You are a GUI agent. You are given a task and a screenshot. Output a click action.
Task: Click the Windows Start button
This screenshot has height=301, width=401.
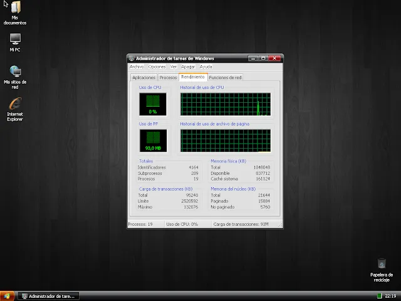click(7, 296)
